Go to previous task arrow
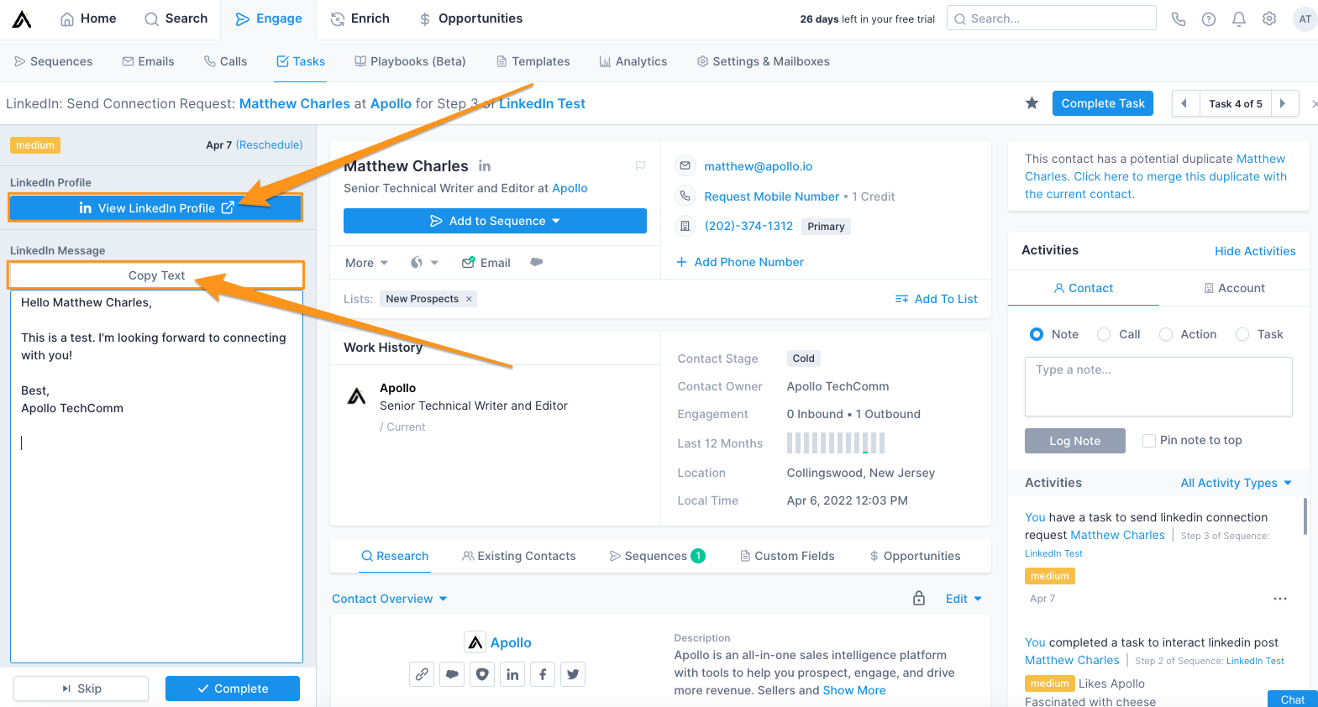Image resolution: width=1318 pixels, height=707 pixels. click(x=1184, y=103)
